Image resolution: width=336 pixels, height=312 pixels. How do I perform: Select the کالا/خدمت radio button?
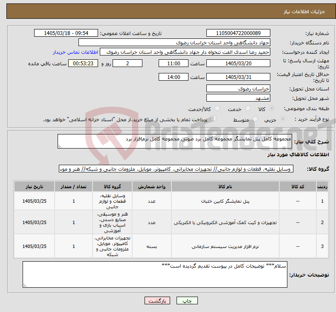click(x=217, y=108)
